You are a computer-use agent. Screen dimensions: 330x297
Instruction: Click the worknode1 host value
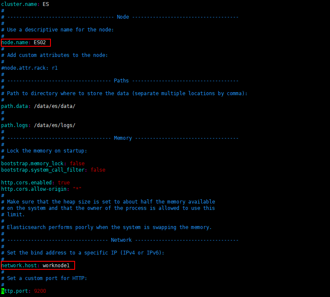(56, 266)
